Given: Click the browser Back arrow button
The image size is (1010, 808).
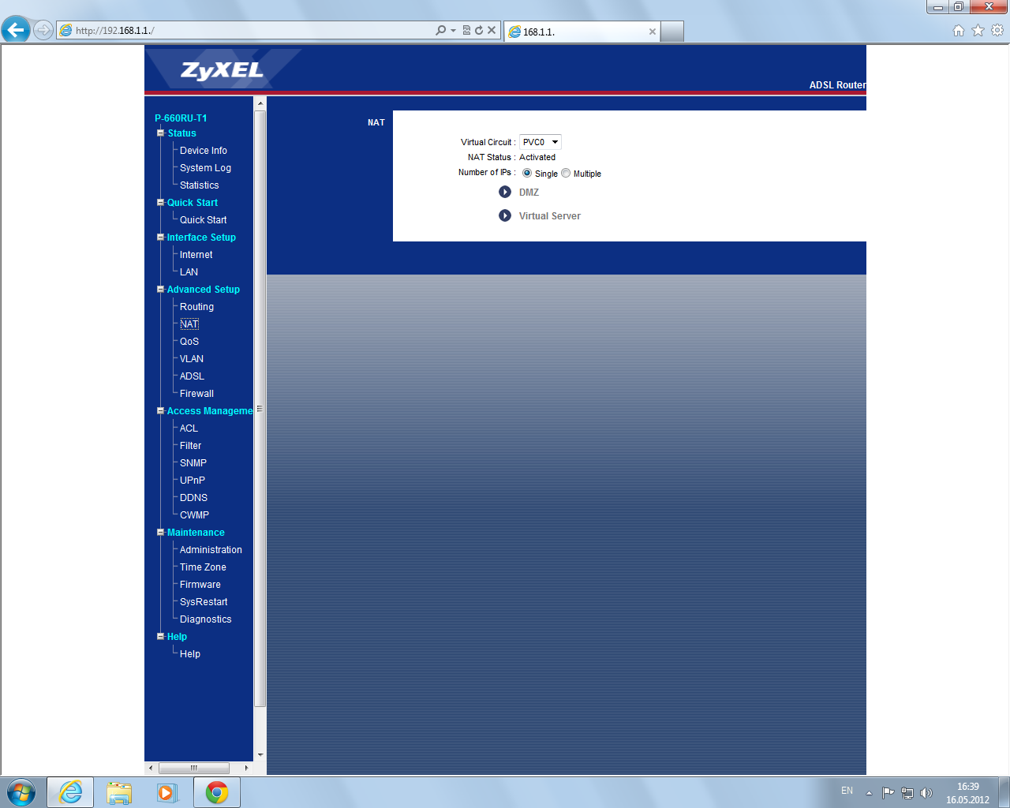Looking at the screenshot, I should pos(16,30).
